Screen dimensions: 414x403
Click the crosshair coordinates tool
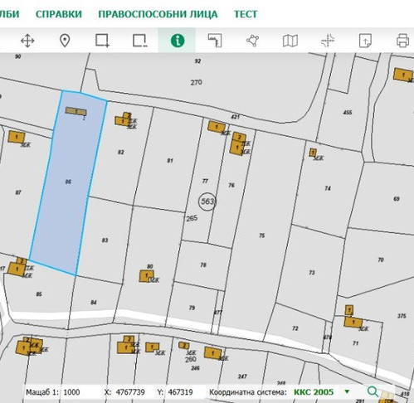(x=328, y=41)
